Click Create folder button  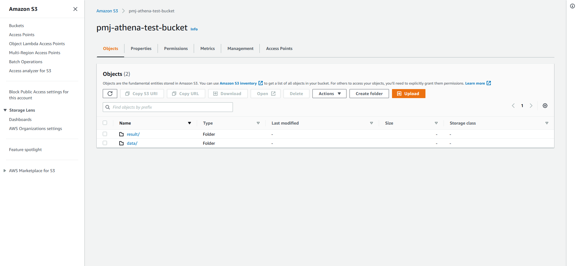point(369,94)
